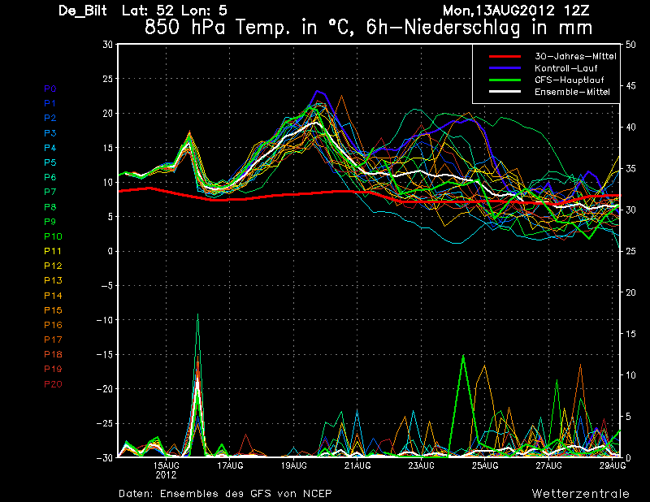650x502 pixels.
Task: Click the blue control-run temperature peak near 20AUG
Action: 318,91
